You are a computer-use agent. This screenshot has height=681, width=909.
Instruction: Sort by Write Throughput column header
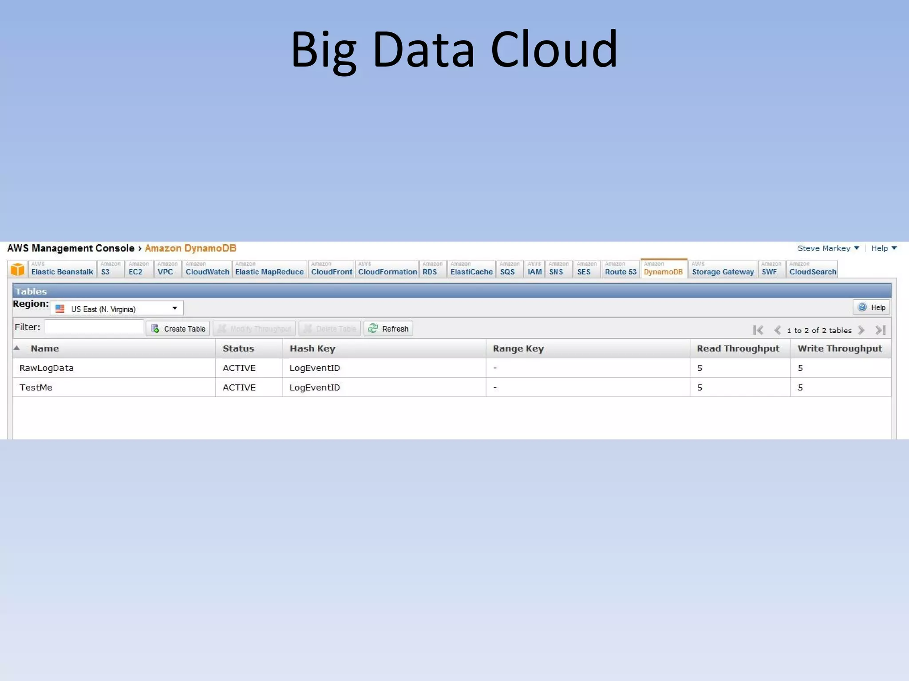point(841,348)
